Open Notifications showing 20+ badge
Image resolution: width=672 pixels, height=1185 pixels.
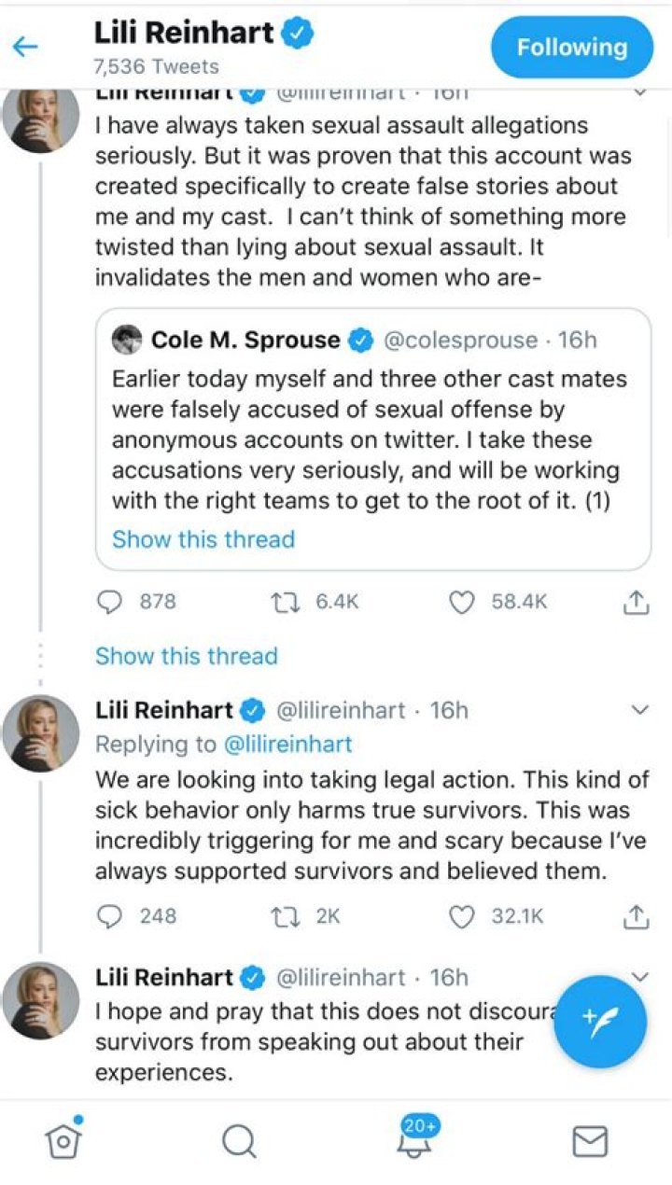click(x=413, y=1139)
